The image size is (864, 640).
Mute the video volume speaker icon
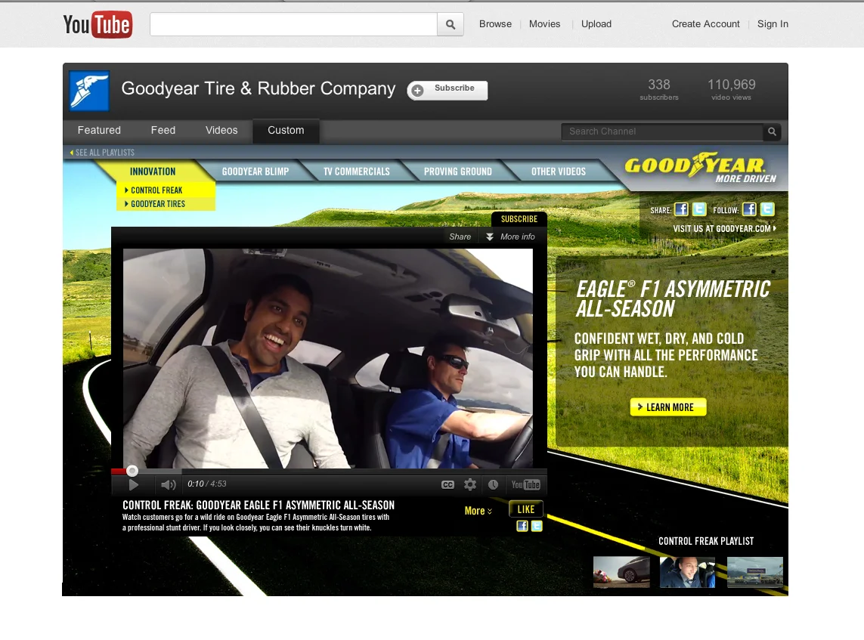click(x=168, y=484)
